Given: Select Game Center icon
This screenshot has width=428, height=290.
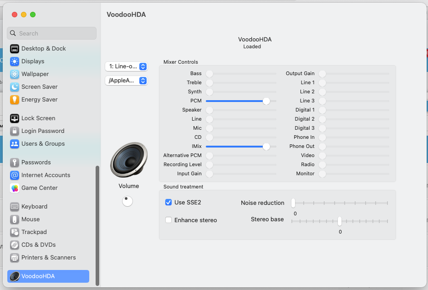Looking at the screenshot, I should [15, 188].
